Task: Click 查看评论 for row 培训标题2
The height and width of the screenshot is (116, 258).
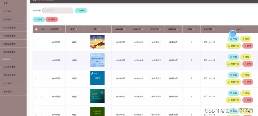Action: pos(233,64)
